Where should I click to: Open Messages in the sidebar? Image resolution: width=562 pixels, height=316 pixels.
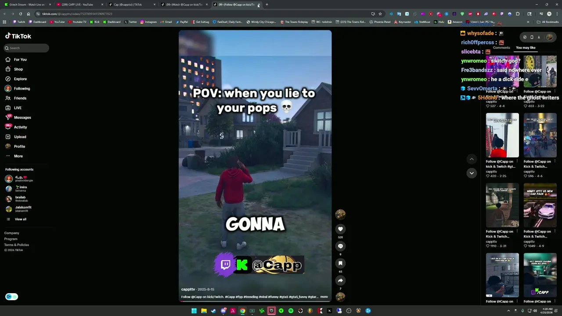click(x=18, y=117)
